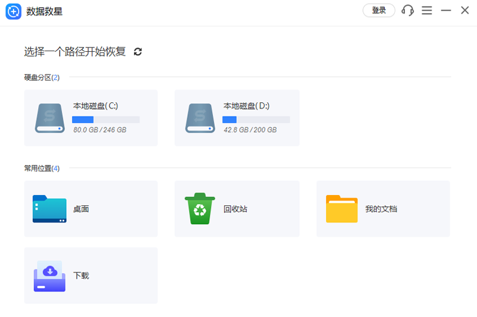The width and height of the screenshot is (477, 317).
Task: Click the 桌面 desktop folder icon
Action: [x=49, y=209]
